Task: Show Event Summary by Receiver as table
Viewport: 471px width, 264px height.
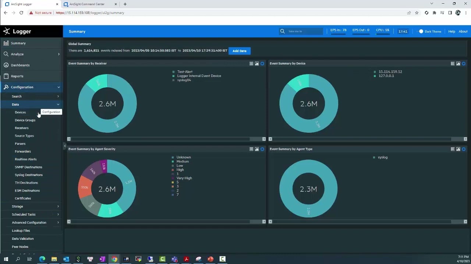Action: 251,63
